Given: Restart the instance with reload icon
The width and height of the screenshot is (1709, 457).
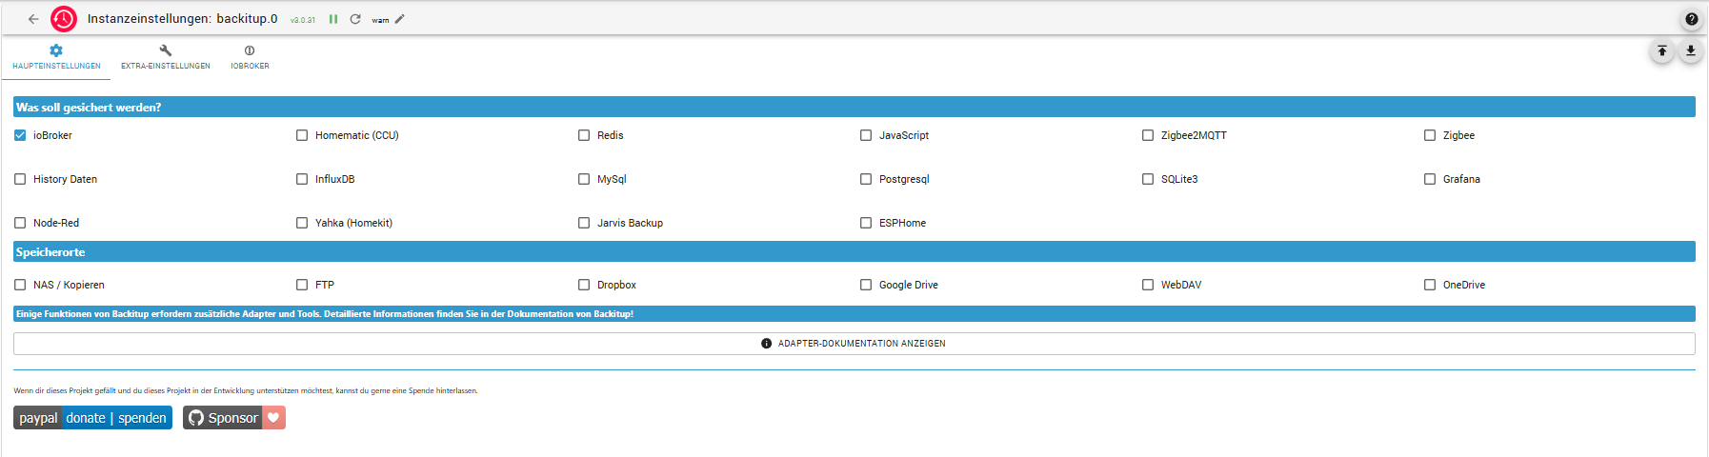Looking at the screenshot, I should point(355,19).
